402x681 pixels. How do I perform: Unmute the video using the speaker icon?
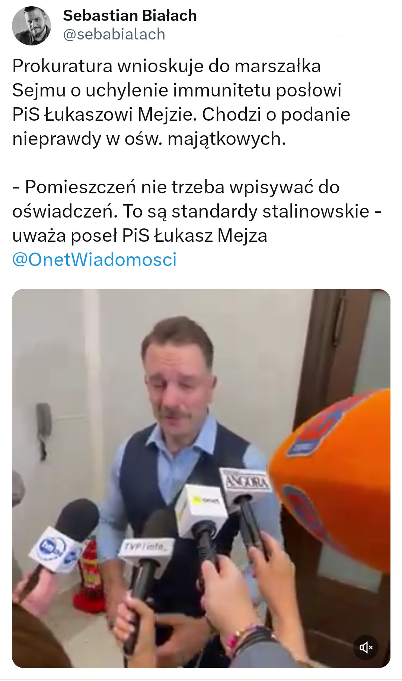click(x=366, y=647)
